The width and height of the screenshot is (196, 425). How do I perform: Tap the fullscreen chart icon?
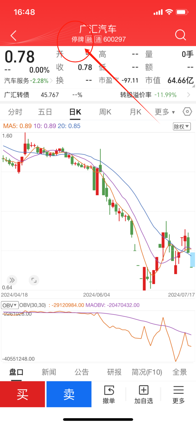click(x=34, y=280)
